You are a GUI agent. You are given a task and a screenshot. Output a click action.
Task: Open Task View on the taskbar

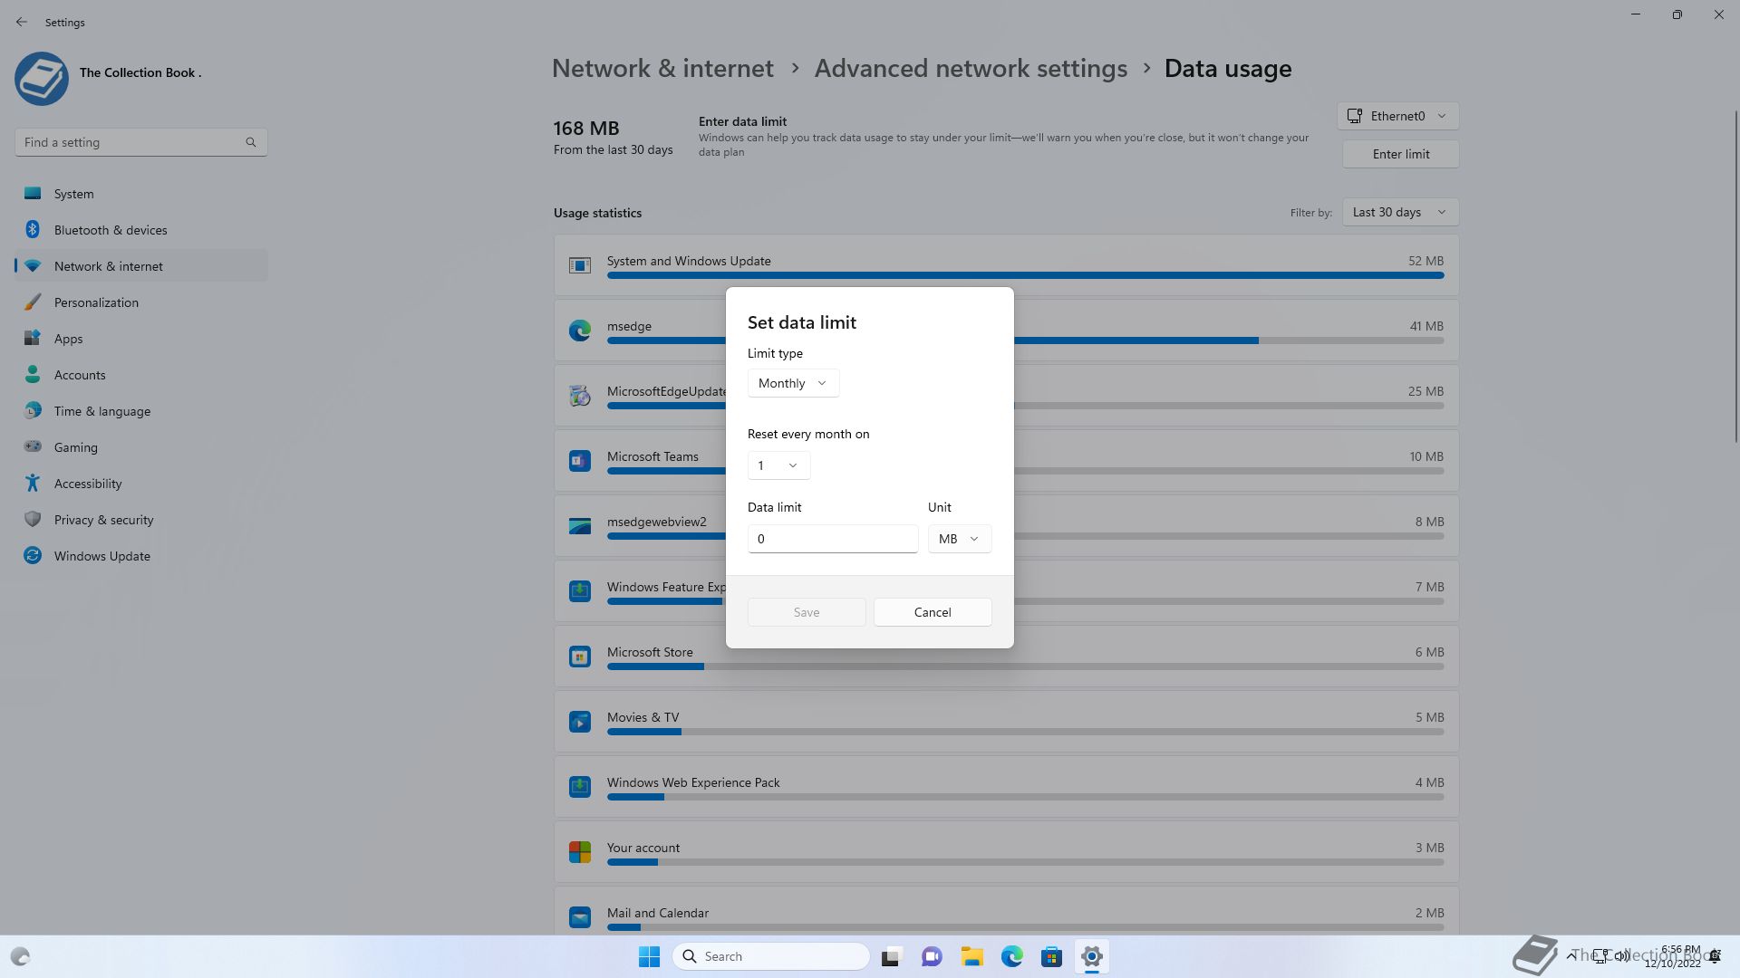pyautogui.click(x=892, y=956)
